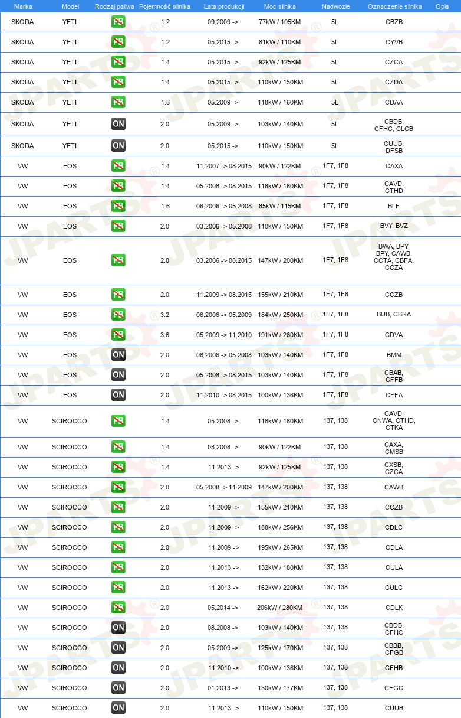Click petrol fuel icon in EOS BLF row
This screenshot has width=461, height=718.
tap(118, 206)
